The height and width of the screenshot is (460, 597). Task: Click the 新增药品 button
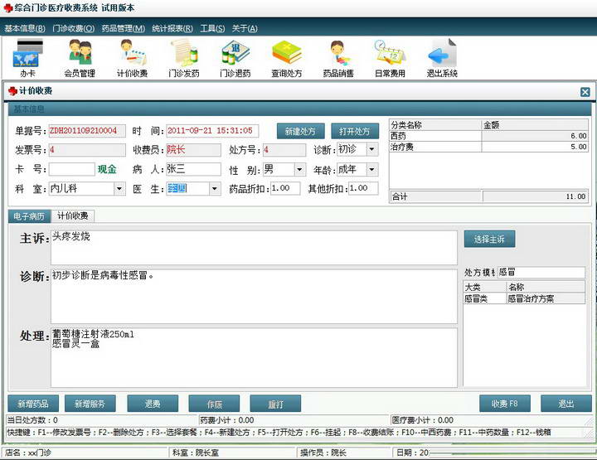pyautogui.click(x=33, y=404)
